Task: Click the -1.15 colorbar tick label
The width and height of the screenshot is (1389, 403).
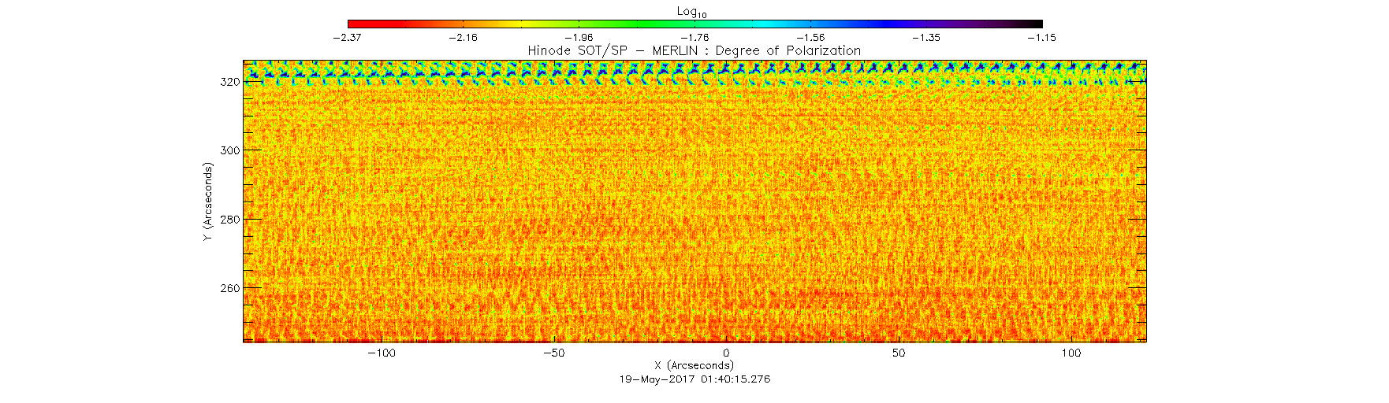Action: [1041, 37]
